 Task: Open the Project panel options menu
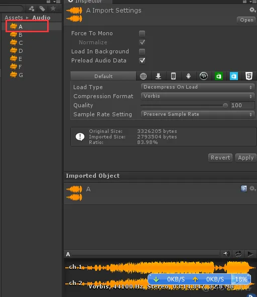(57, 2)
